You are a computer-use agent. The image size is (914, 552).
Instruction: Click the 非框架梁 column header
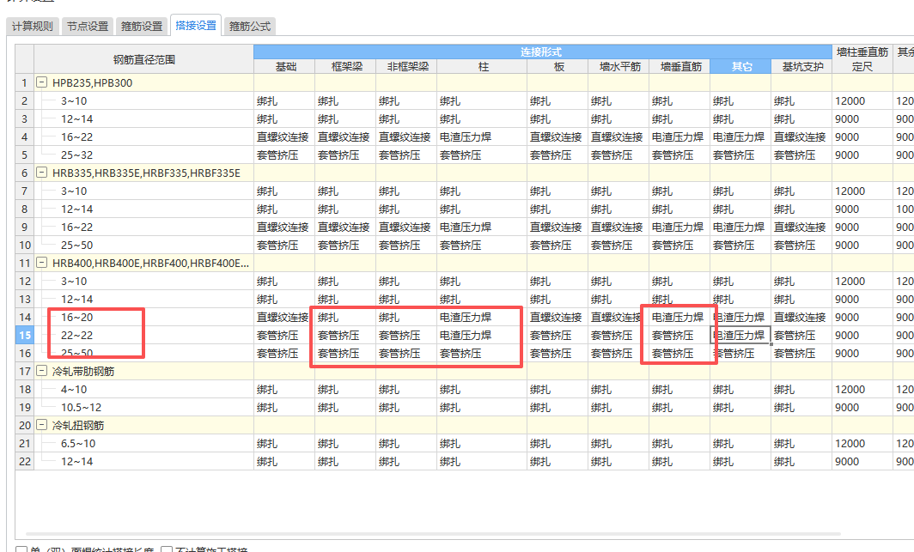pyautogui.click(x=406, y=67)
